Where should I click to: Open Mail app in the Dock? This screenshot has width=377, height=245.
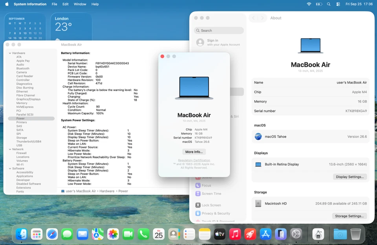point(82,234)
